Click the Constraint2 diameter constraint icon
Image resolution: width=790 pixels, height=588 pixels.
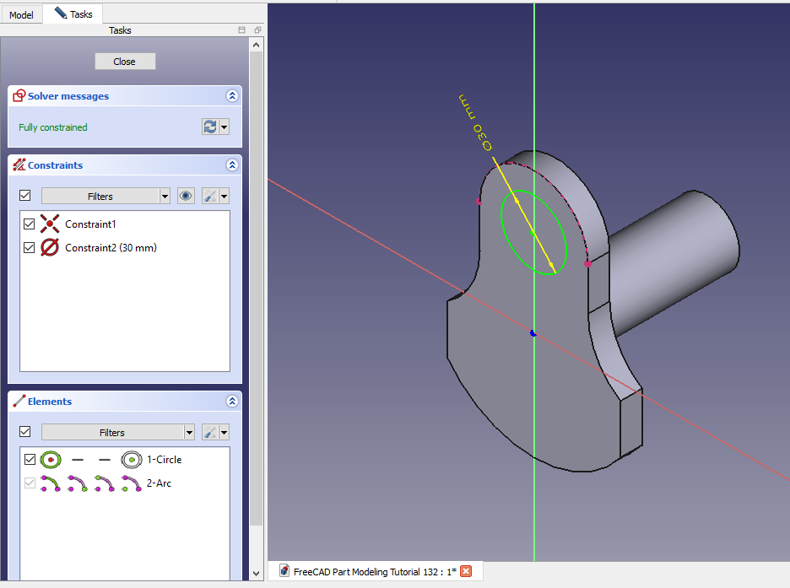[51, 248]
